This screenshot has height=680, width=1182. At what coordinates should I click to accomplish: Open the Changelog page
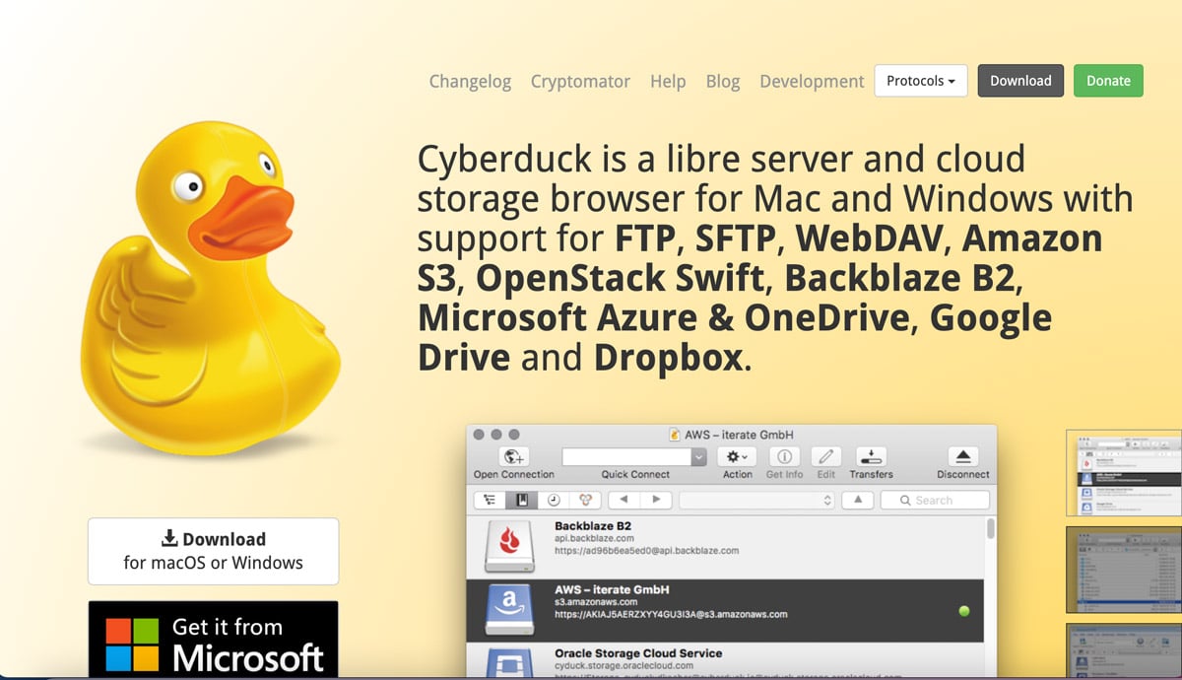(470, 81)
